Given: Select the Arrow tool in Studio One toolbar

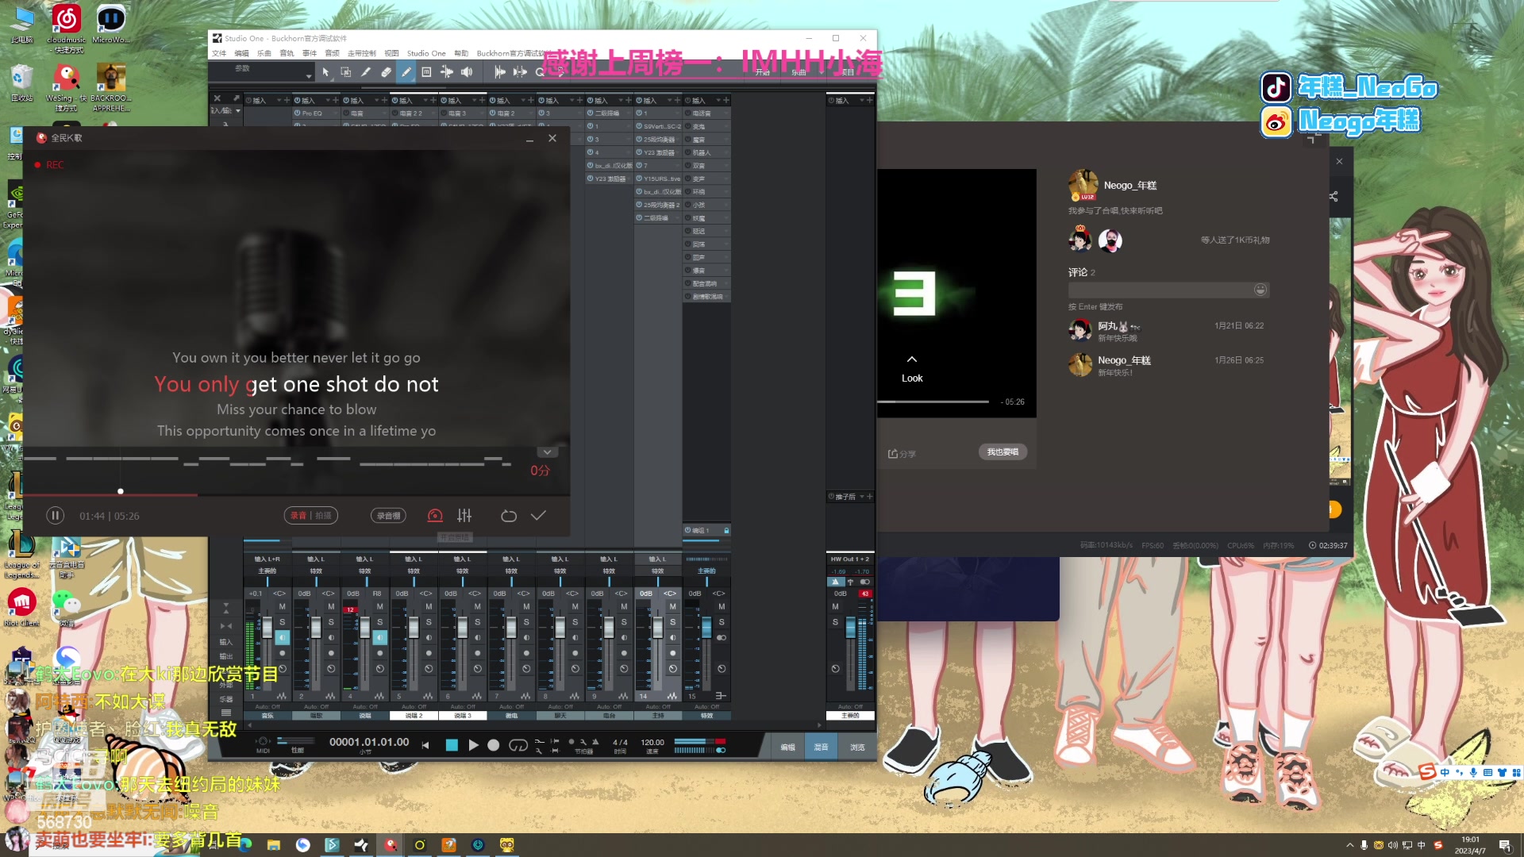Looking at the screenshot, I should [325, 72].
